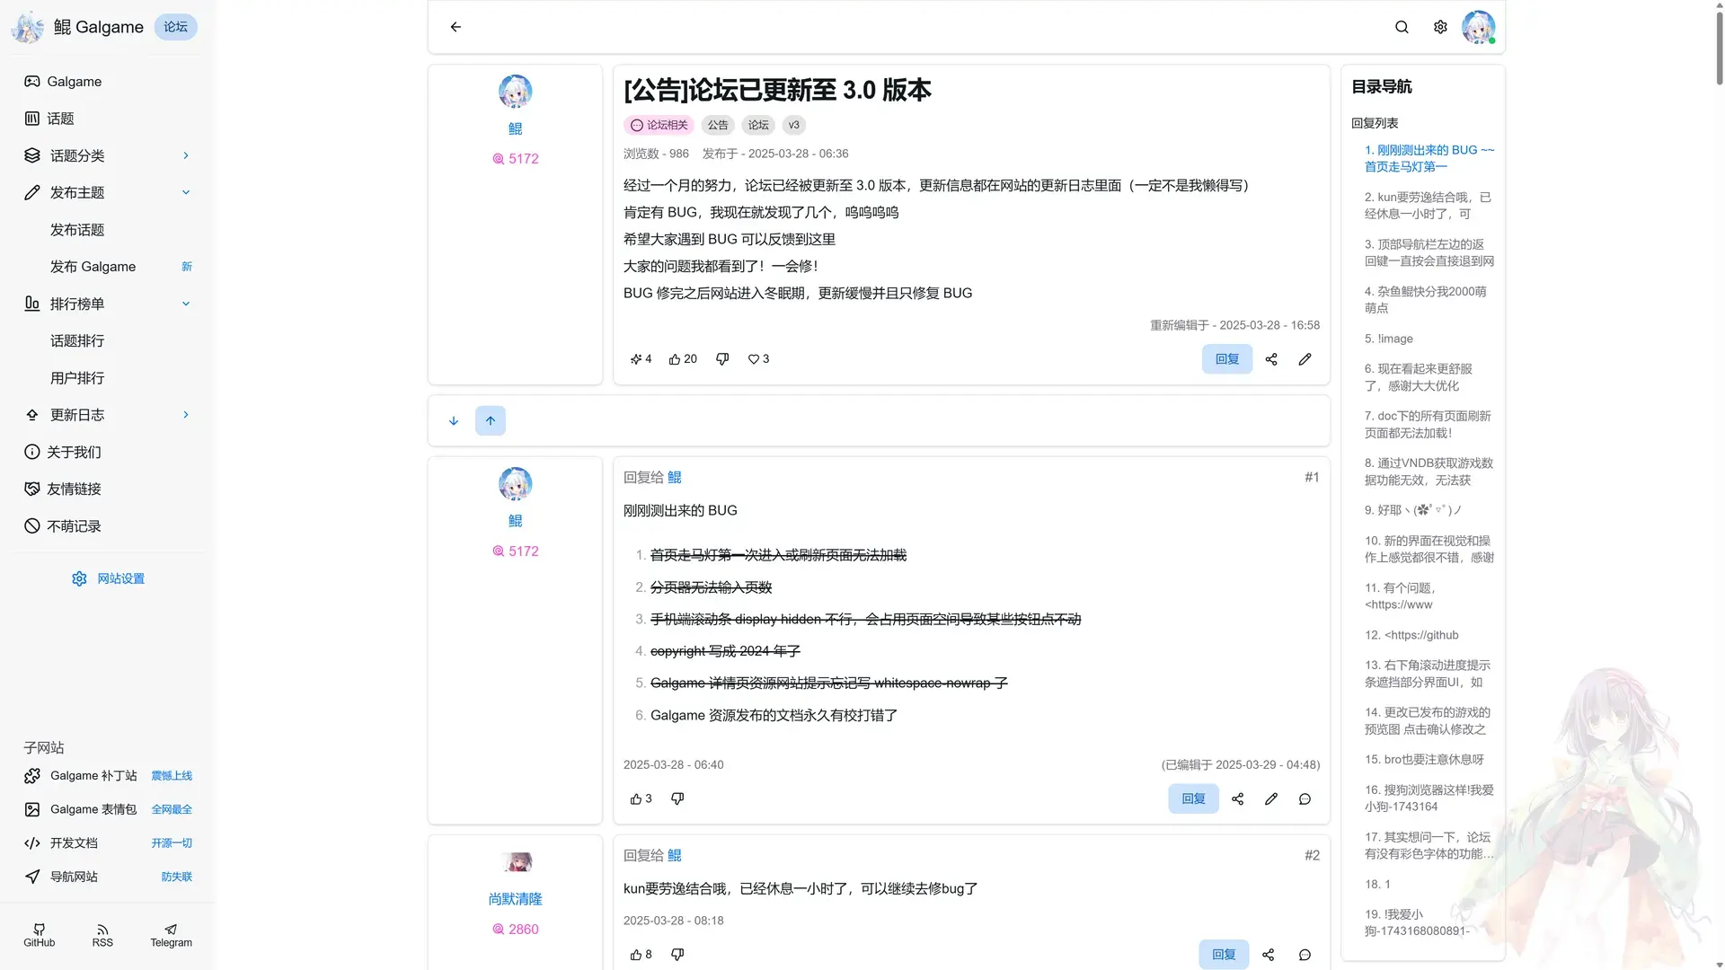1725x970 pixels.
Task: Go back using the top bar arrow
Action: click(456, 27)
